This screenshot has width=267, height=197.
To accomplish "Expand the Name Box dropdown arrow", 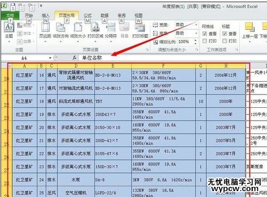I will pos(50,58).
